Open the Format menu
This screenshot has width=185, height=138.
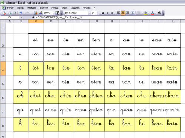(x=55, y=8)
